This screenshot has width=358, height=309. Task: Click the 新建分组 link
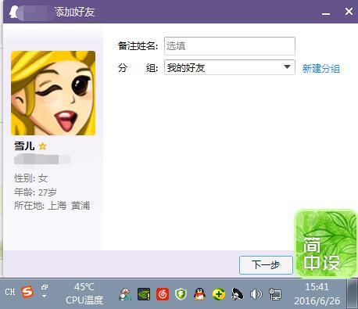pyautogui.click(x=321, y=69)
